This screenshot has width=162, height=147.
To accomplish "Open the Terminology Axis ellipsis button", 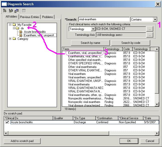I will coord(150,35).
